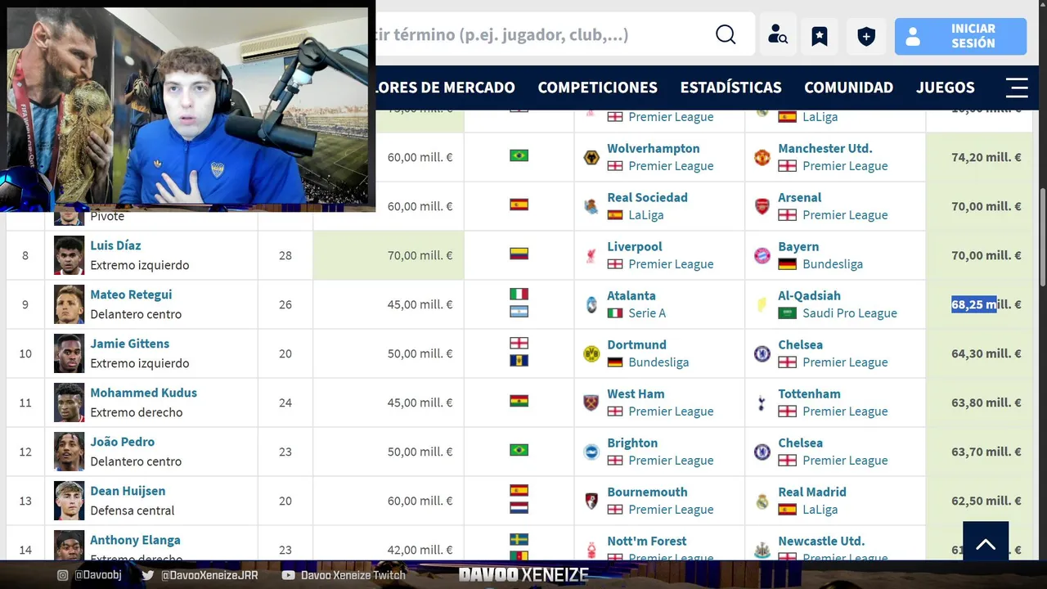Screen dimensions: 1047x589
Task: Open the Wolverhampton club link
Action: pyautogui.click(x=654, y=148)
